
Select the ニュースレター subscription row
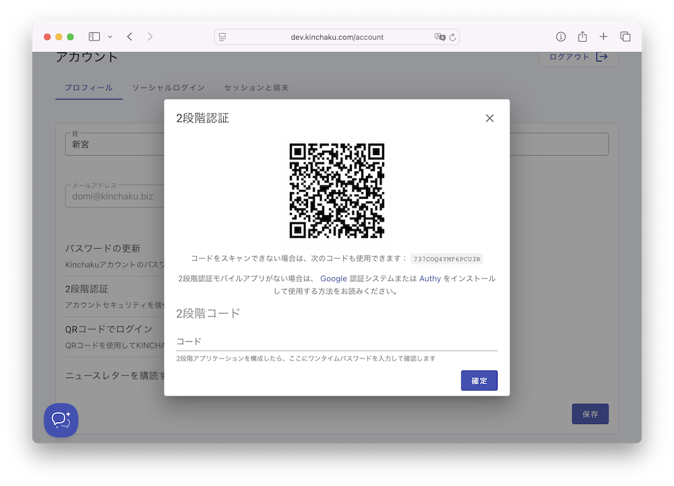pos(115,375)
